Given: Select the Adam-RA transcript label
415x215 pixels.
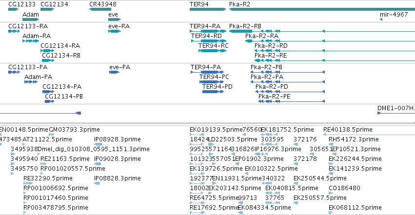Looking at the screenshot, I should pos(37,36).
